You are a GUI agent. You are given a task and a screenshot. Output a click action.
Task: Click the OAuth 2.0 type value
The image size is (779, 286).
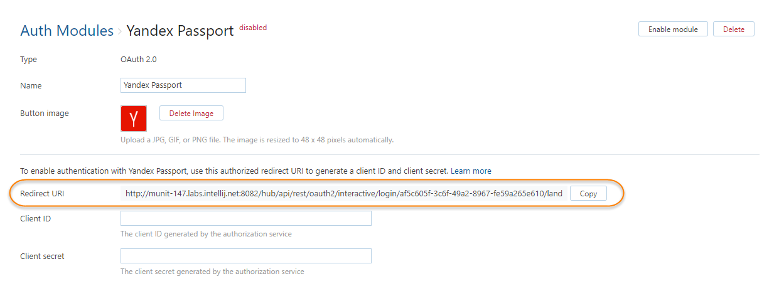pyautogui.click(x=138, y=60)
